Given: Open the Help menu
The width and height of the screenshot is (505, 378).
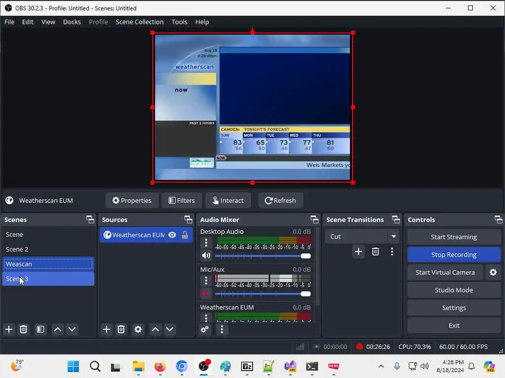Looking at the screenshot, I should point(202,22).
